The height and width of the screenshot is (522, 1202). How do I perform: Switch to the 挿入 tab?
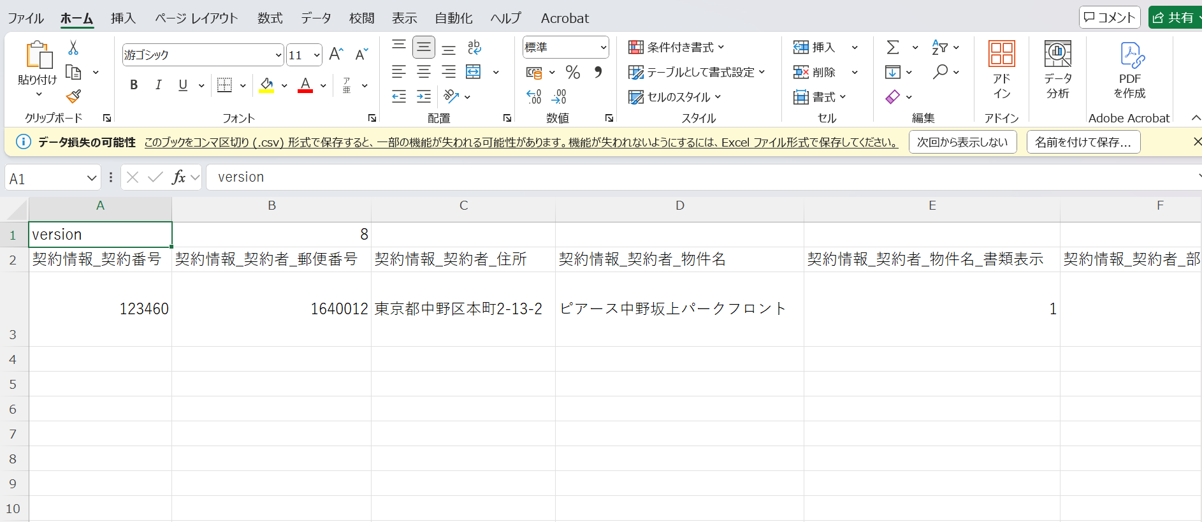coord(123,18)
